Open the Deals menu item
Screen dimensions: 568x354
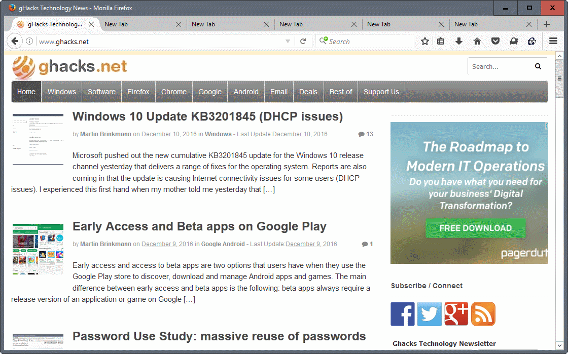tap(308, 92)
